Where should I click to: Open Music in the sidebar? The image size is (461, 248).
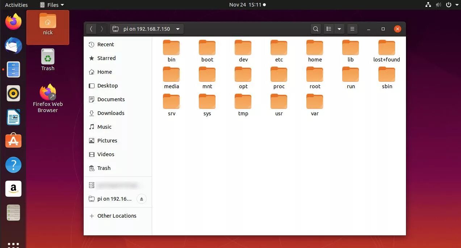tap(118, 127)
